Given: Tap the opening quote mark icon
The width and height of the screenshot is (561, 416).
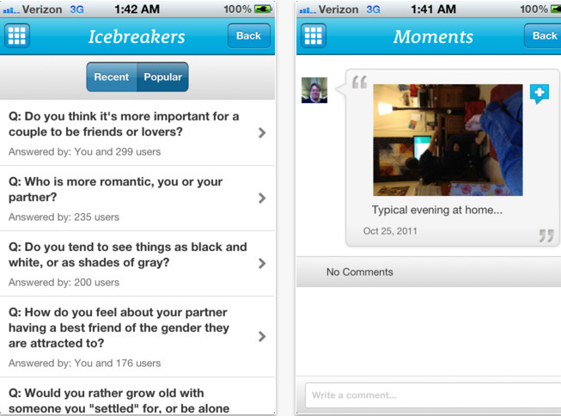Looking at the screenshot, I should click(x=359, y=82).
